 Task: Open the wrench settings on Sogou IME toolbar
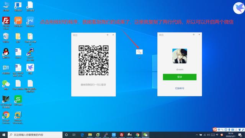pos(243,130)
